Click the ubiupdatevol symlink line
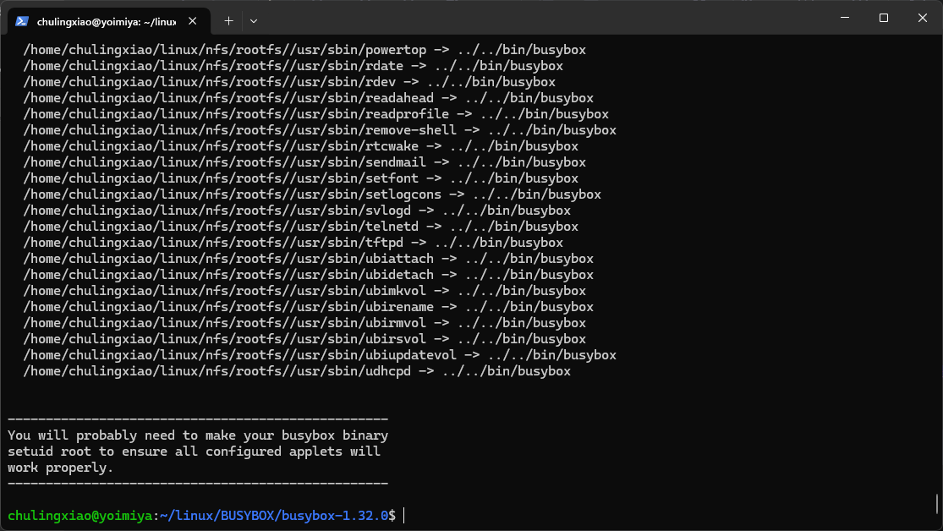The height and width of the screenshot is (531, 943). pyautogui.click(x=320, y=355)
